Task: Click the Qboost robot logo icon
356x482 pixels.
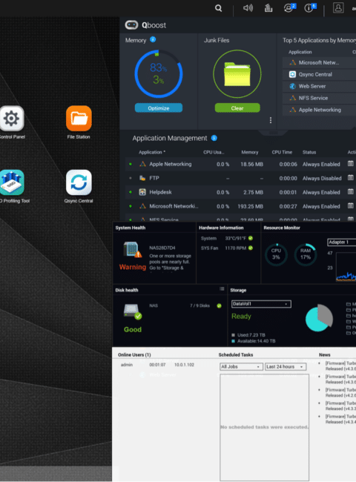Action: point(131,25)
